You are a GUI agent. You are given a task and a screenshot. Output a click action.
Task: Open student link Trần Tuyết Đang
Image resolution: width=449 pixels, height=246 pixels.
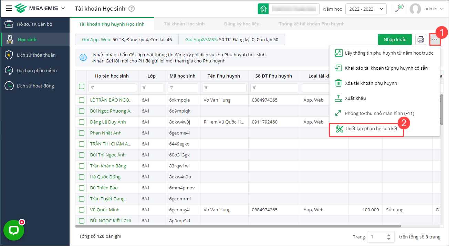click(107, 199)
